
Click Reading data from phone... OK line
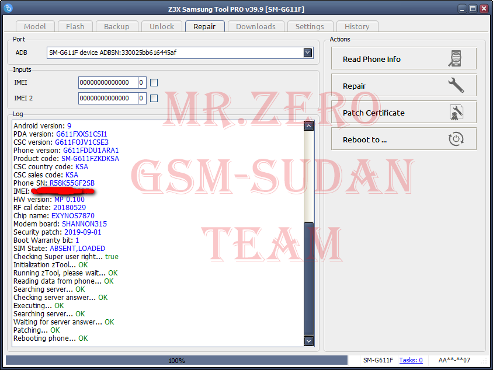coord(64,281)
